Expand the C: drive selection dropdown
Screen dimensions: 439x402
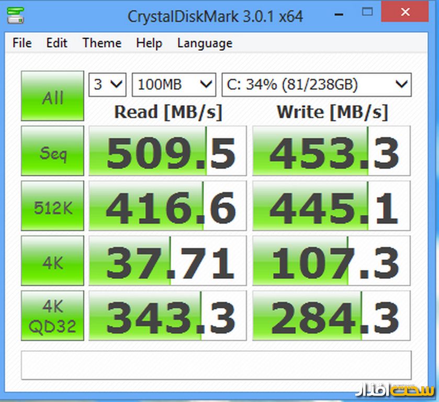point(317,84)
